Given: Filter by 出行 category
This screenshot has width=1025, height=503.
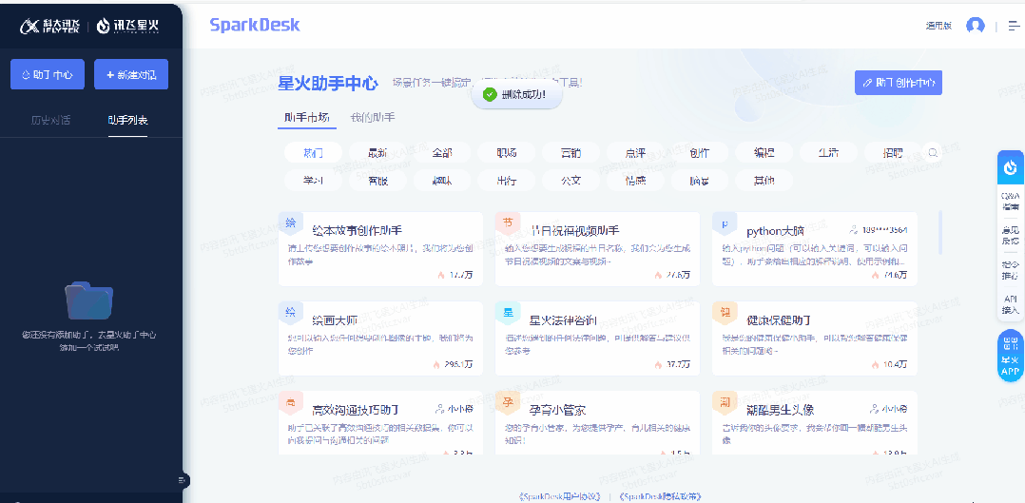Looking at the screenshot, I should 507,181.
